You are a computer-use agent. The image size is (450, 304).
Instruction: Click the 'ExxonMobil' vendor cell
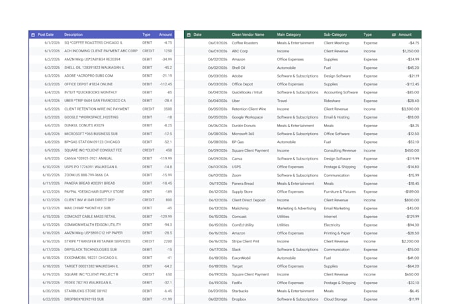[x=241, y=258]
